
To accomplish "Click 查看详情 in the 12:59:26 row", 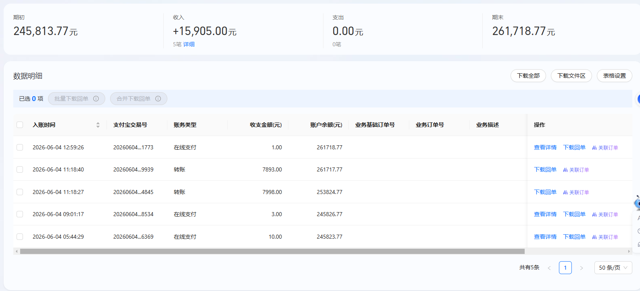I will [x=545, y=147].
